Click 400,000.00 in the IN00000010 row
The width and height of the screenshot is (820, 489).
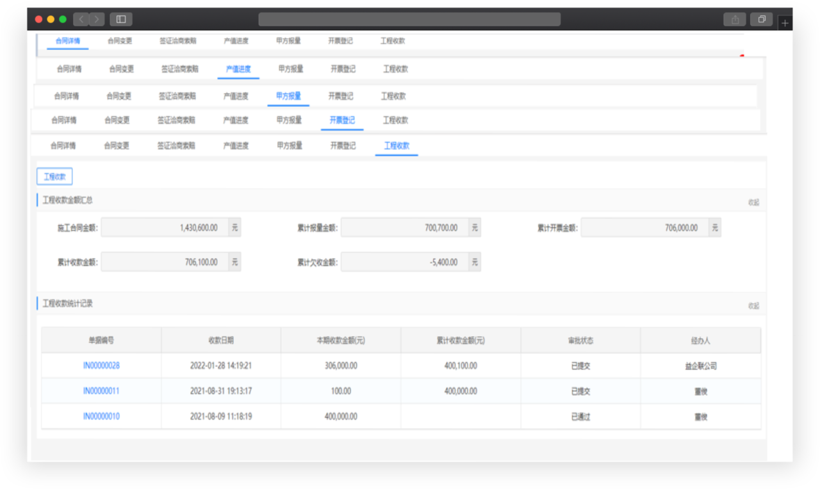pyautogui.click(x=341, y=416)
